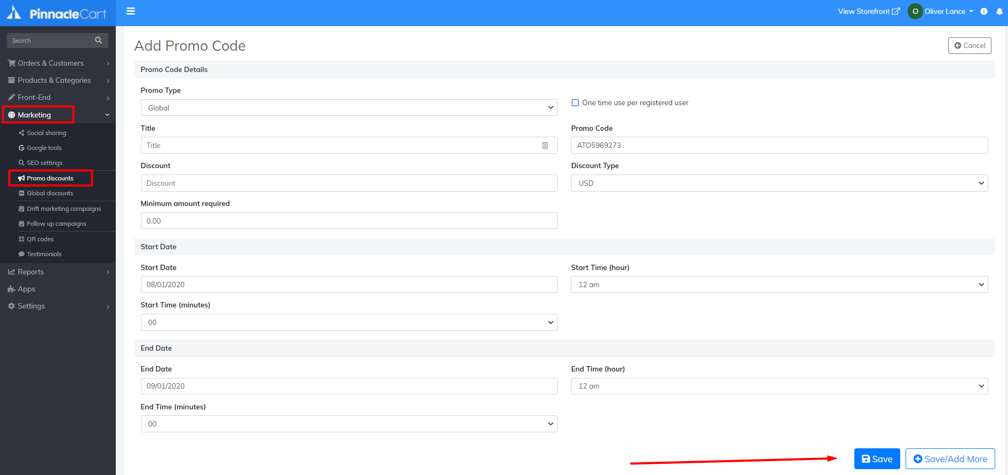This screenshot has width=1008, height=475.
Task: Click the Social sharing share icon
Action: [x=21, y=133]
